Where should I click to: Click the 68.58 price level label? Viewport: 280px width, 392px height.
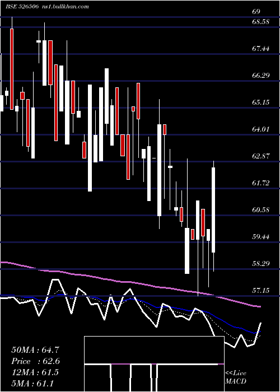261,22
